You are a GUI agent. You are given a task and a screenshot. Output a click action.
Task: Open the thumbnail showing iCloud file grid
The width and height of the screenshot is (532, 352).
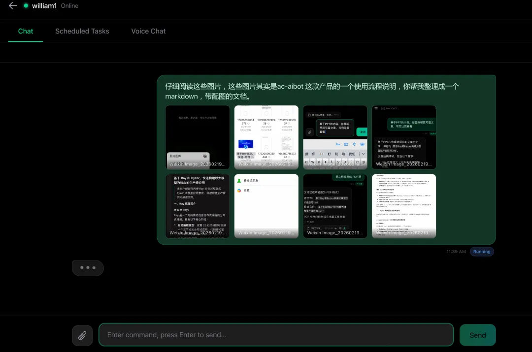pos(266,137)
